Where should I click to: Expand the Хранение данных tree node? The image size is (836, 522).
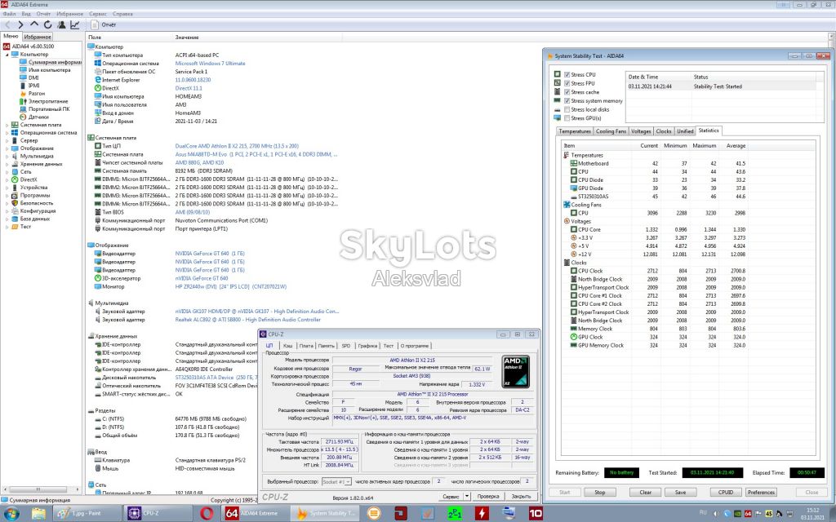click(7, 164)
